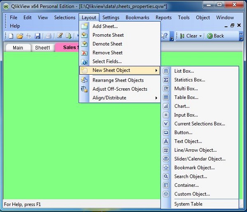Screen dimensions: 247x212
Task: Open the Clear button dropdown arrow
Action: click(x=200, y=36)
